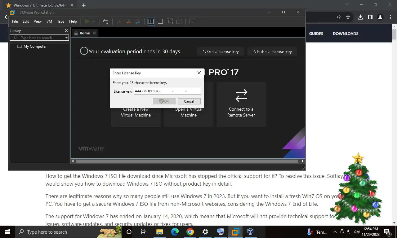
Task: Click the Enter a license key button
Action: pos(272,51)
